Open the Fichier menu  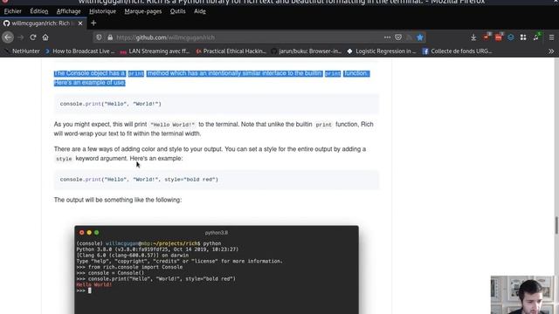13,11
